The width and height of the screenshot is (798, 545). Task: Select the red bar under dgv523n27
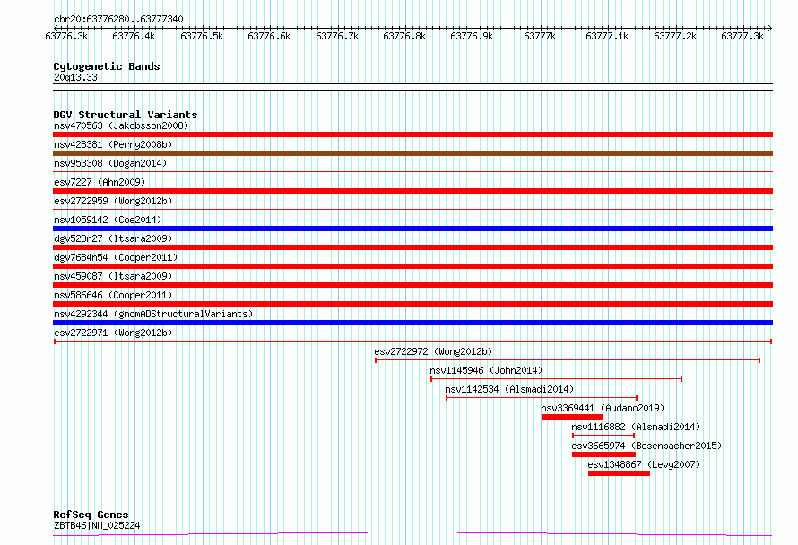(x=412, y=247)
